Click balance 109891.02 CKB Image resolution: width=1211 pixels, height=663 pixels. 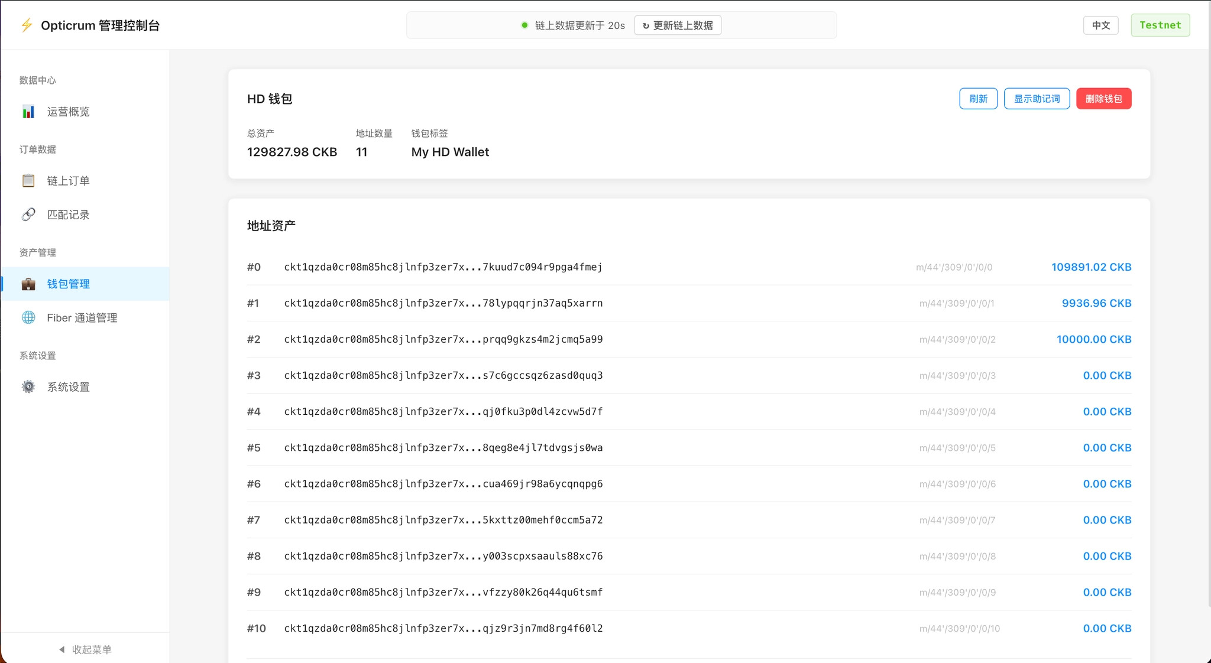pos(1091,267)
